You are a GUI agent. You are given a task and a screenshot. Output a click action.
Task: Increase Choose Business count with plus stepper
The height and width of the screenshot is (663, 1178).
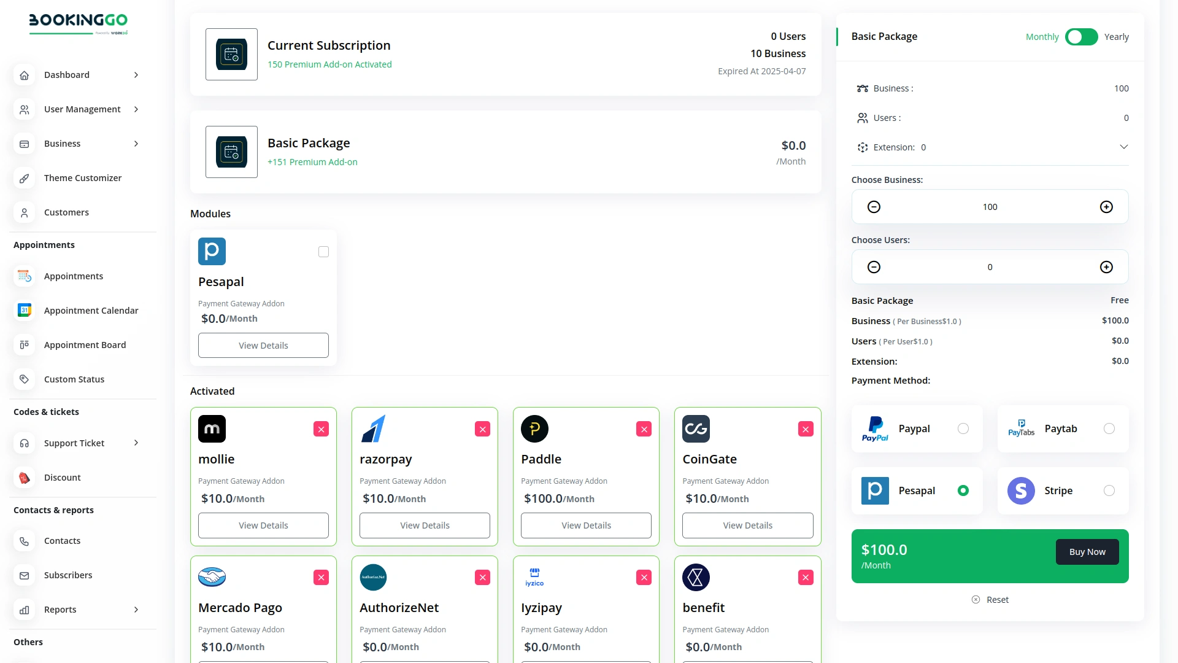click(1106, 207)
